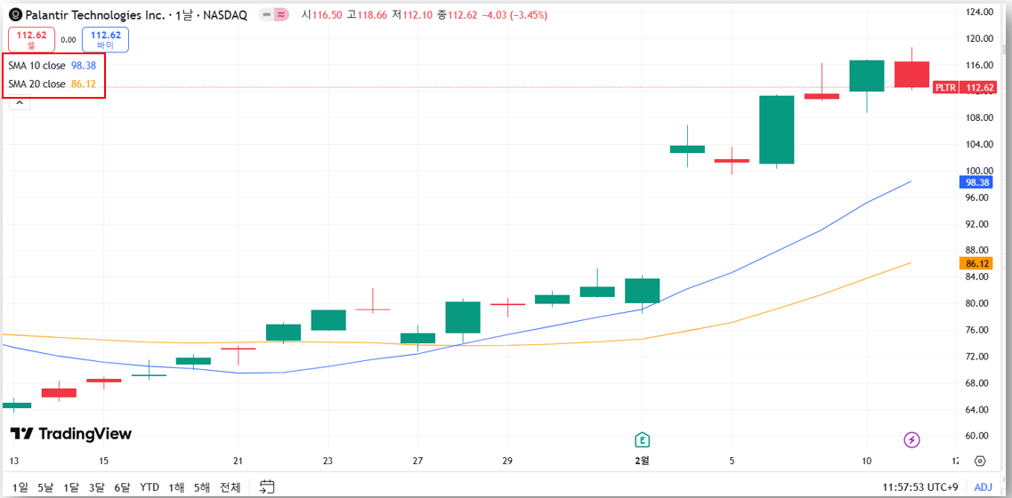Image resolution: width=1012 pixels, height=498 pixels.
Task: Click the red 112.62 셀 sell button
Action: [32, 39]
